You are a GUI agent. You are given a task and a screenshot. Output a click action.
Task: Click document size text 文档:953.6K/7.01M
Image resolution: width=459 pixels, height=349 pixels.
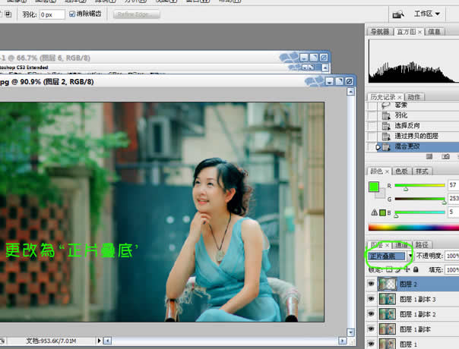pos(51,341)
